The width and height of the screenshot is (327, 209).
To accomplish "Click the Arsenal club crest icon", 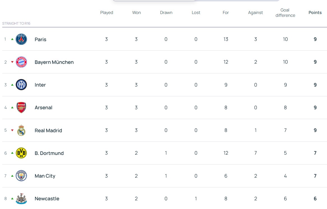I will click(21, 108).
